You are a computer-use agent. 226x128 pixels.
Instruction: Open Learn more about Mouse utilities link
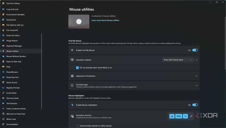coord(105,20)
